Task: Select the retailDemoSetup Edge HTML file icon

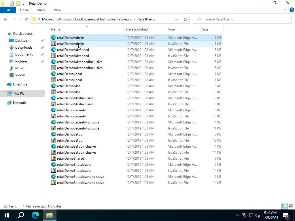Action: 54,134
